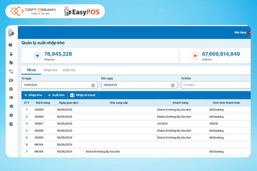Click the search field labeled Tìm kiếm
Screen dimensions: 257x171
[x=215, y=85]
